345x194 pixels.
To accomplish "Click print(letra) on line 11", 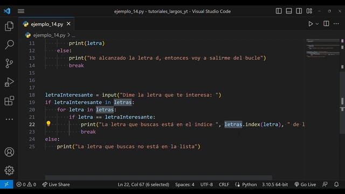I will [x=87, y=43].
